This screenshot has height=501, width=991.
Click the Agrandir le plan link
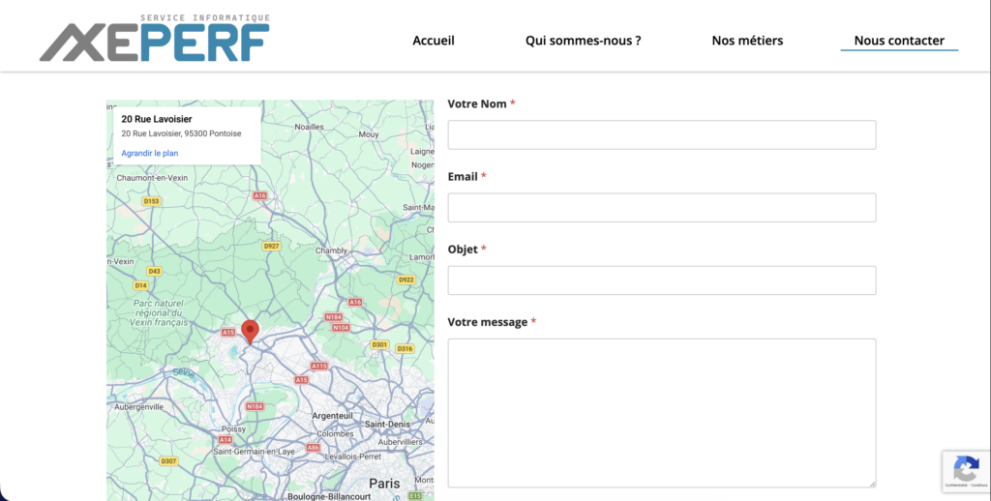(x=150, y=153)
